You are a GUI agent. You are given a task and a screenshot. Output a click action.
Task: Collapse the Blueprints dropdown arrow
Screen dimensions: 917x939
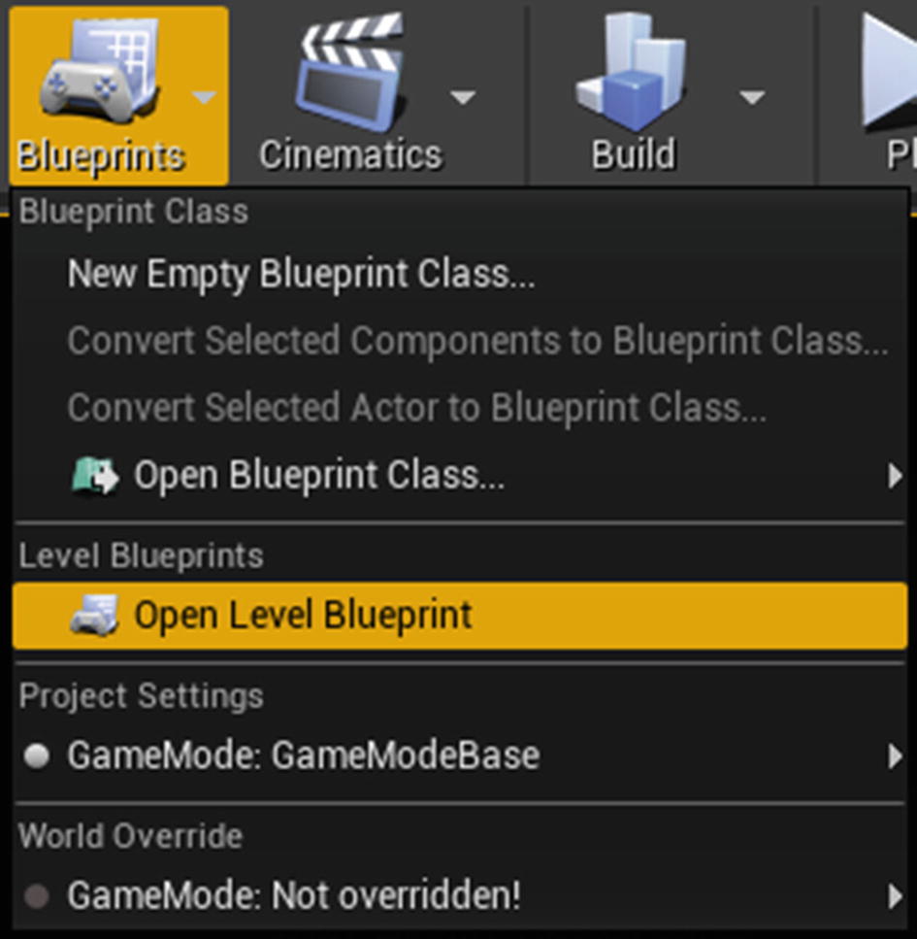[x=204, y=97]
